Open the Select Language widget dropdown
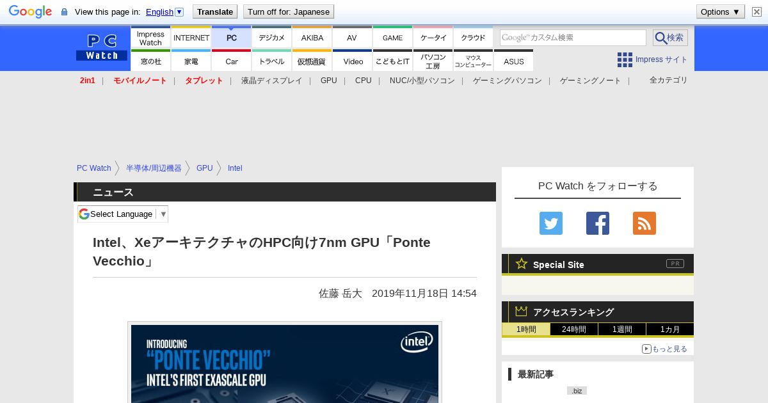 tap(123, 214)
